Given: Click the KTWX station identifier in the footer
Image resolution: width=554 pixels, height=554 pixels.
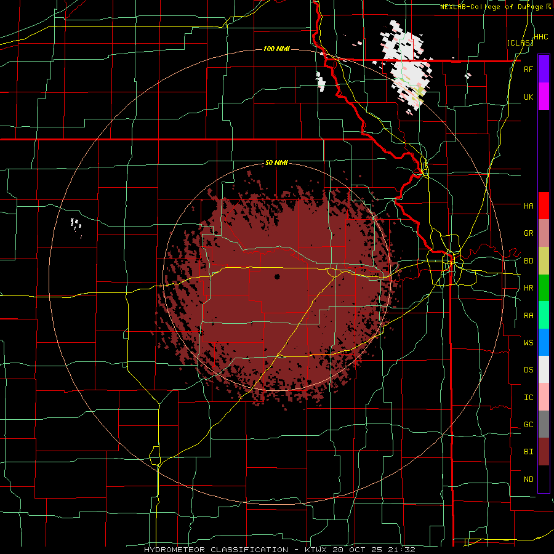Looking at the screenshot, I should [316, 550].
